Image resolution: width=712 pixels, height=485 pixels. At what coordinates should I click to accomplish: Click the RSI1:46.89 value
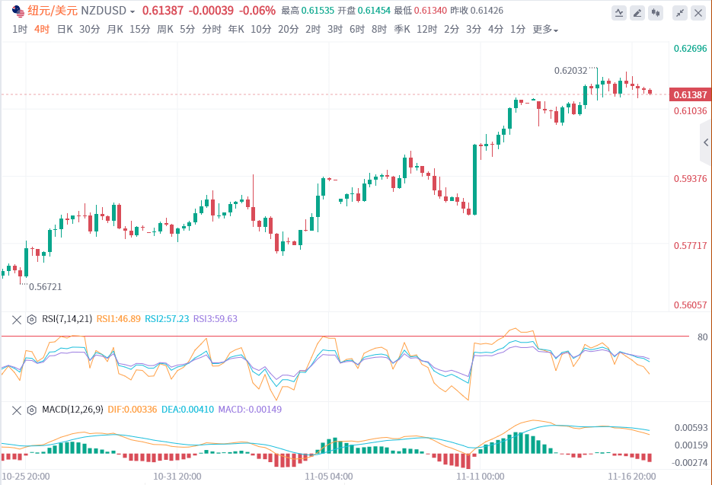119,319
